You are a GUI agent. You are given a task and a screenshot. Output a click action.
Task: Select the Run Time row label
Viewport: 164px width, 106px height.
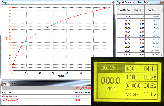(x=7, y=92)
